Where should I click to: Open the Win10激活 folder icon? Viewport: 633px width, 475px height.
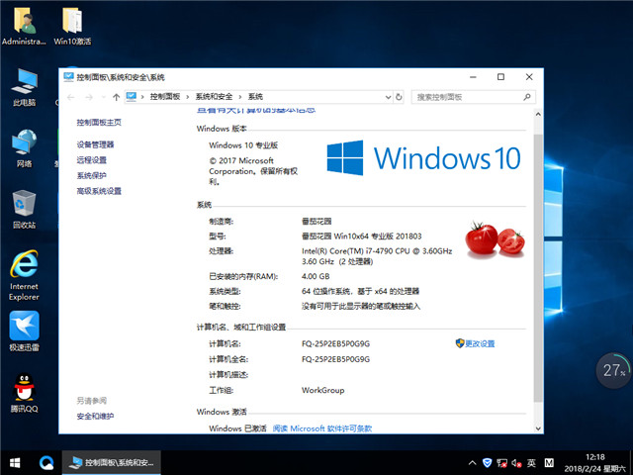tap(72, 25)
